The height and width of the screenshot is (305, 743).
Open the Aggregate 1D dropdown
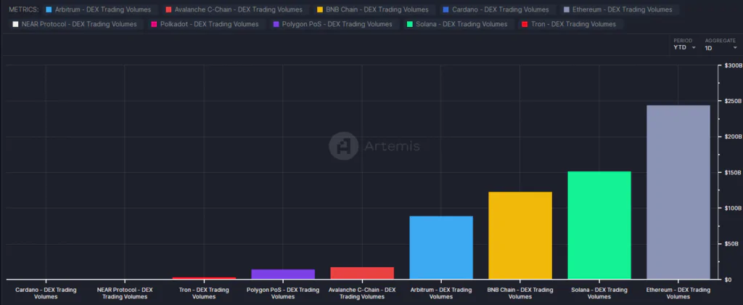pos(721,44)
